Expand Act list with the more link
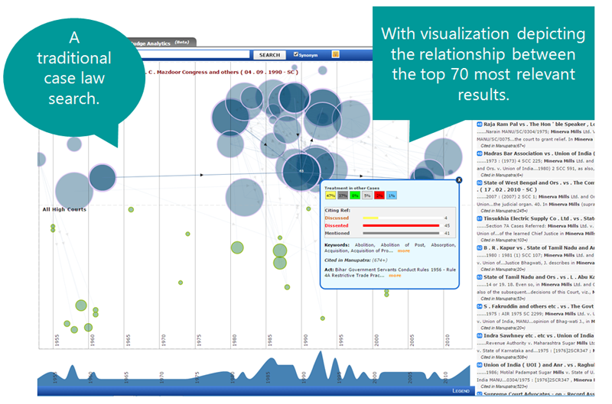This screenshot has width=612, height=404. point(395,276)
